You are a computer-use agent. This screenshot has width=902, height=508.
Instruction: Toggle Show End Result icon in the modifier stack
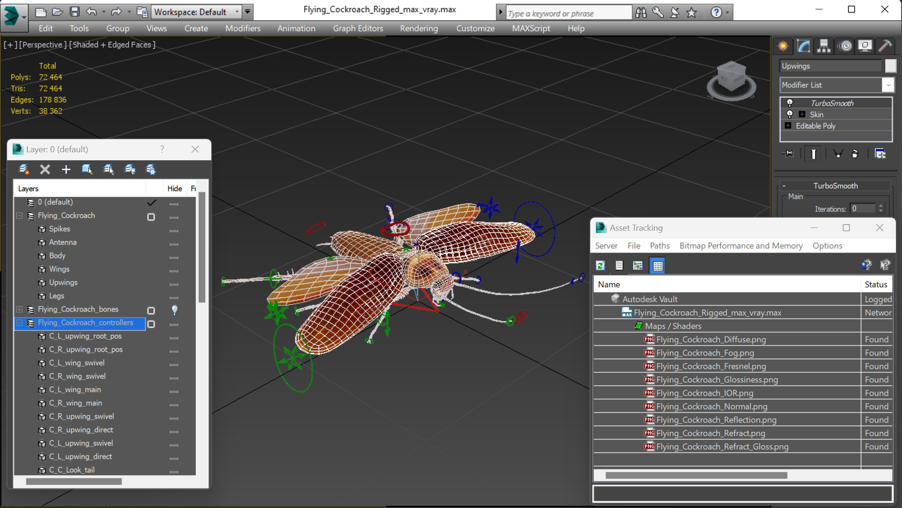click(813, 154)
